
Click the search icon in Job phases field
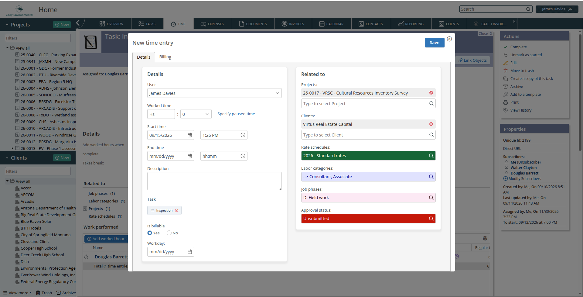coord(431,198)
